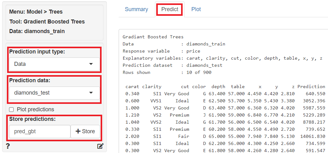The height and width of the screenshot is (153, 328).
Task: Click the Menu: Model > Trees heading
Action: (x=36, y=12)
